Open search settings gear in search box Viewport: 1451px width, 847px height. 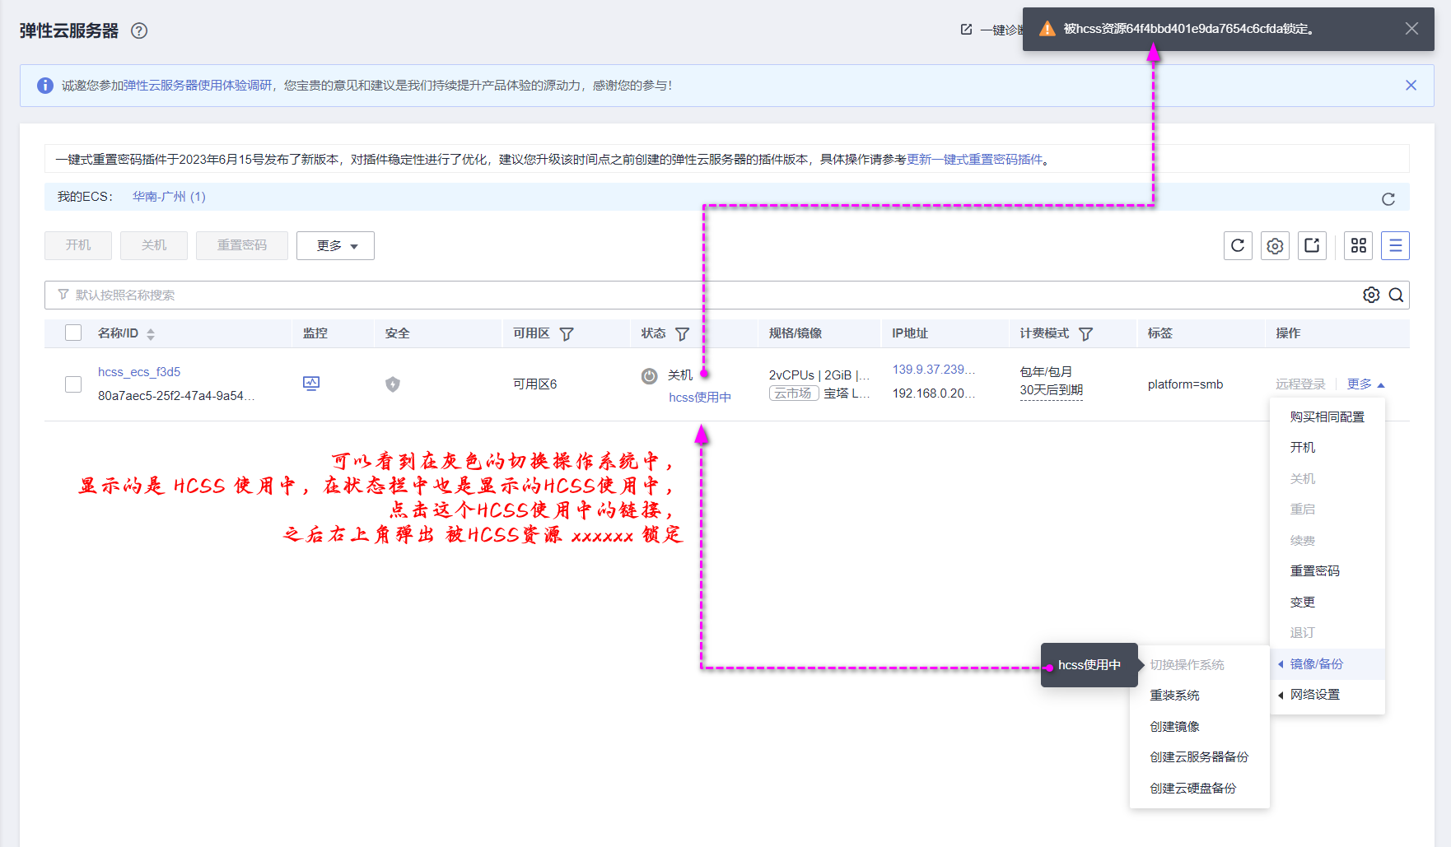(1371, 295)
